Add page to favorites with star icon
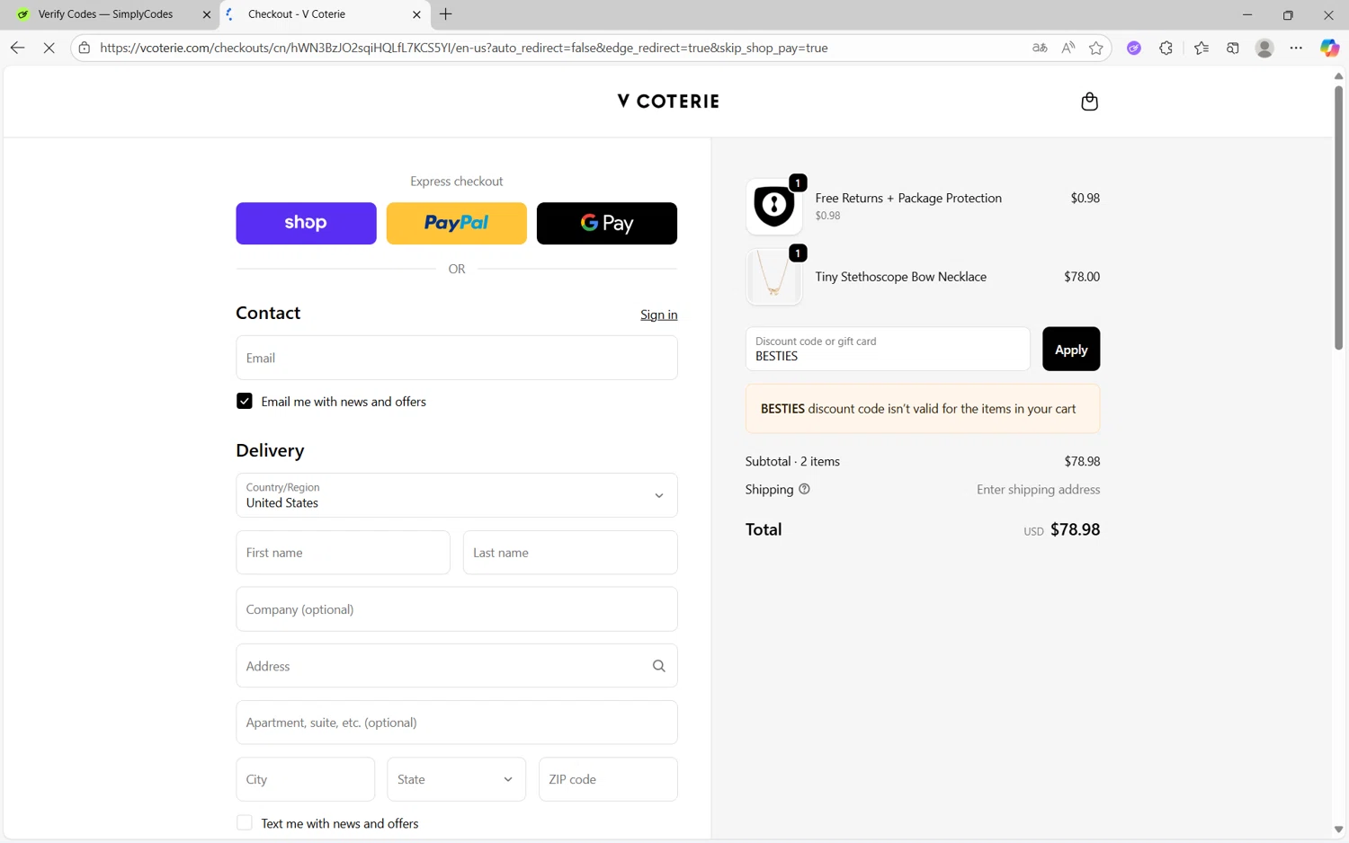 pos(1095,48)
